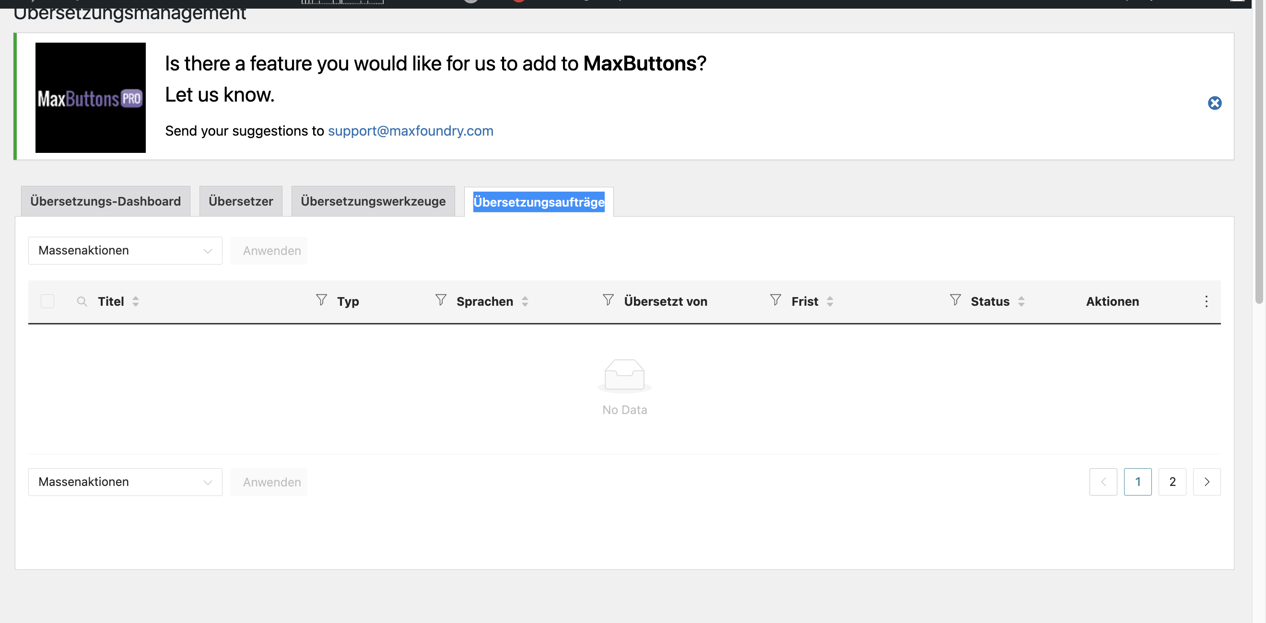Sort the table by Titel
This screenshot has width=1266, height=623.
[136, 301]
